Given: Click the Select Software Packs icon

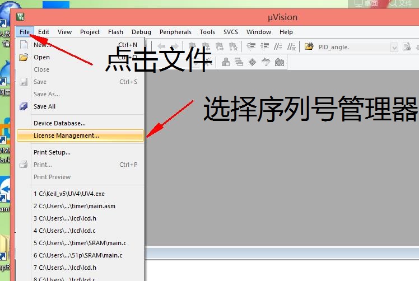Looking at the screenshot, I should click(266, 62).
